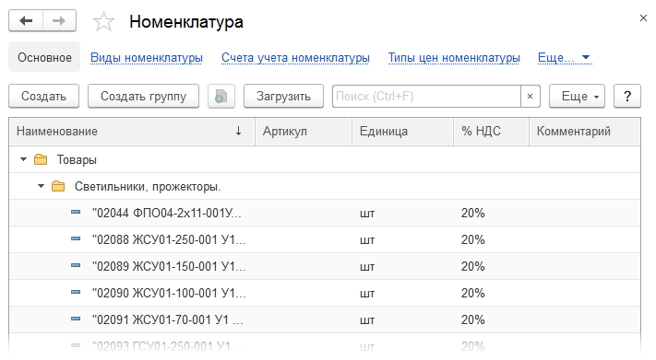Go forward with the right arrow button
Screen dimensions: 656x360
coord(59,20)
